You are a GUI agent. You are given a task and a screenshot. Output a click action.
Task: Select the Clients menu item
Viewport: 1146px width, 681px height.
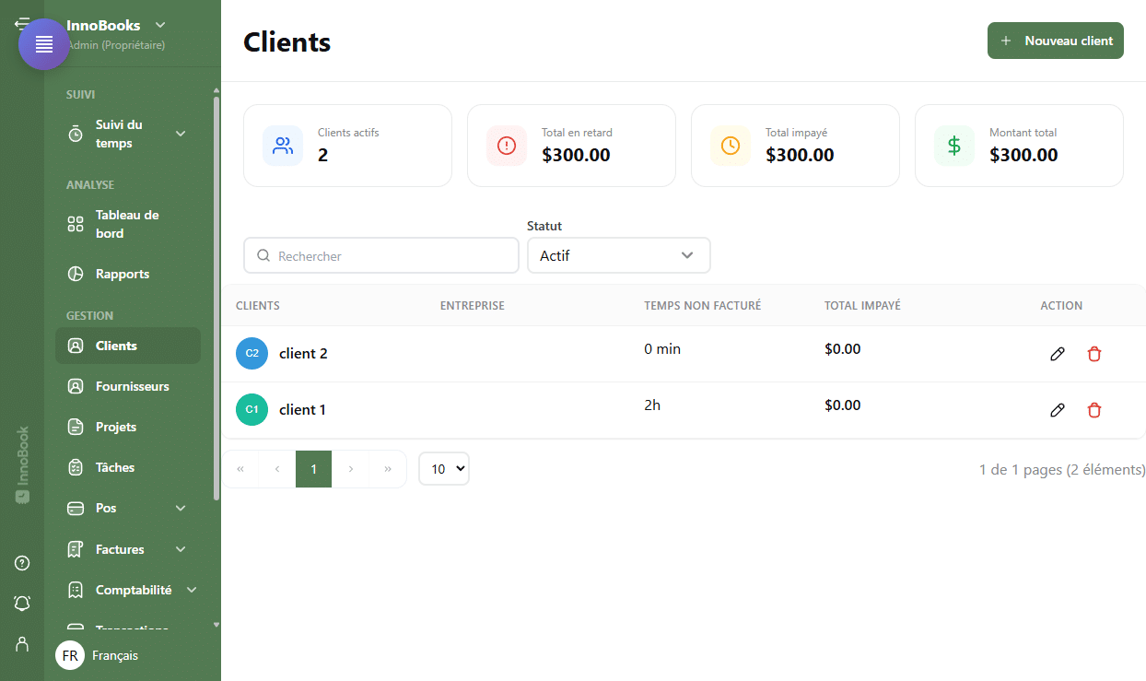click(x=128, y=346)
